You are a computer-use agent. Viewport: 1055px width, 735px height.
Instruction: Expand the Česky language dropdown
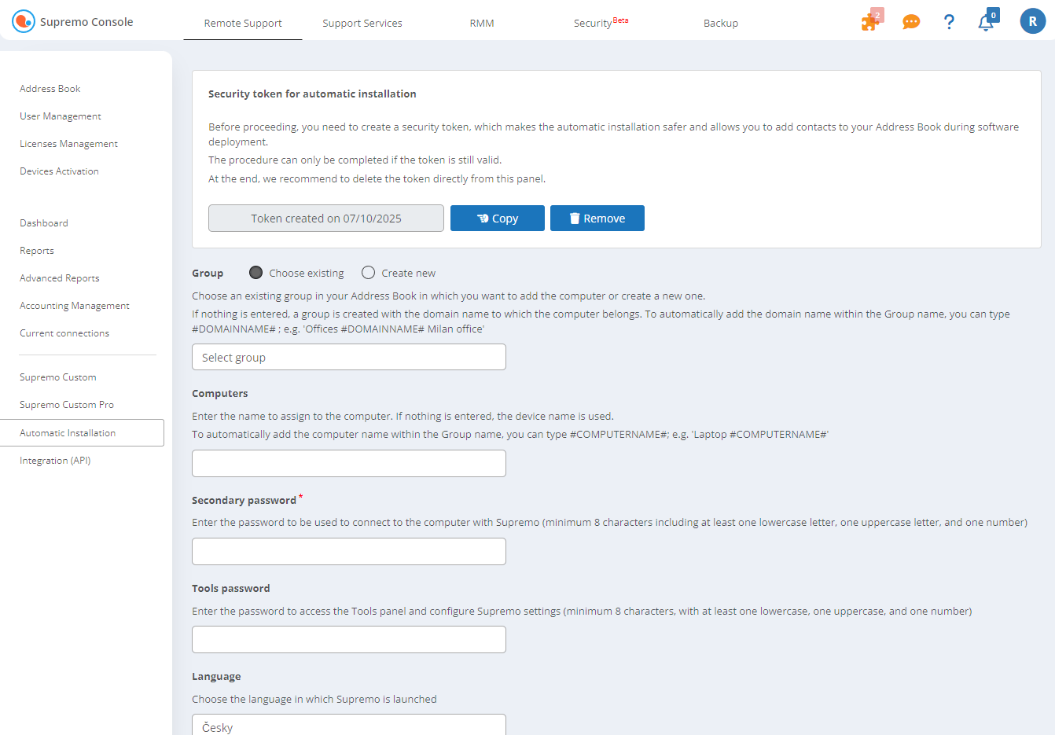click(348, 726)
